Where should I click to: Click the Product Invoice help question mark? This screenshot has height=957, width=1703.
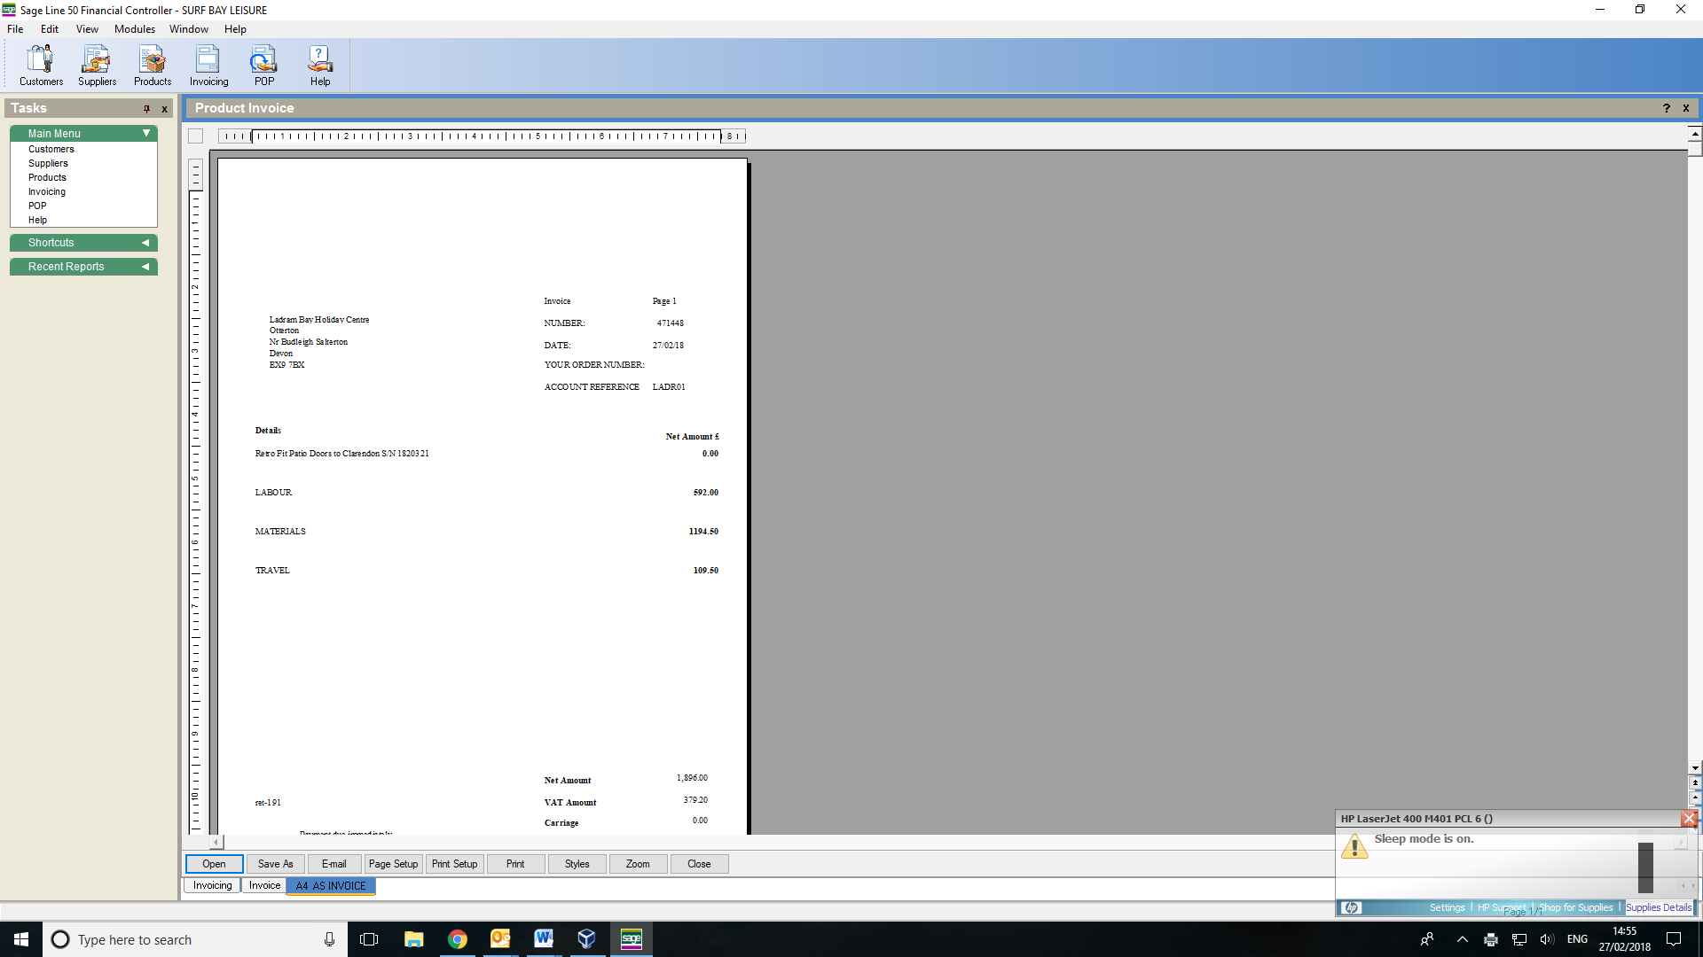pyautogui.click(x=1667, y=108)
